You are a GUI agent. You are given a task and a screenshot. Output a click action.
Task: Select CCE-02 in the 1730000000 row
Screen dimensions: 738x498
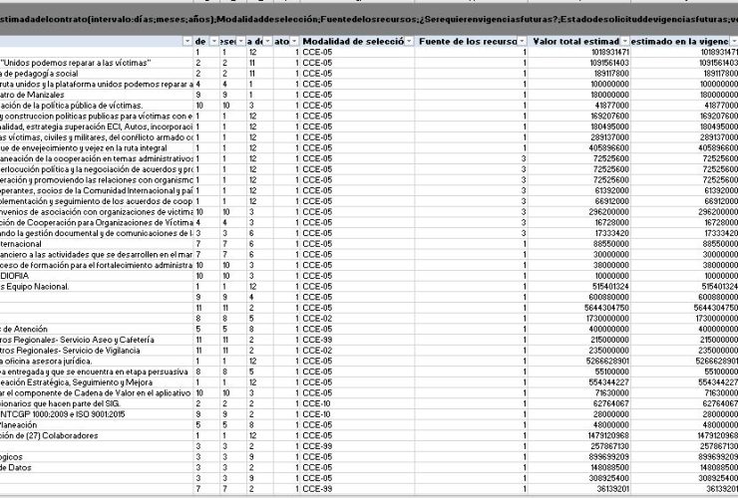point(357,319)
